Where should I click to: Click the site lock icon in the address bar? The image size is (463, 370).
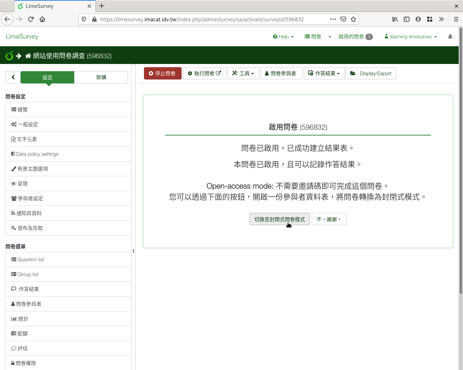click(x=94, y=19)
